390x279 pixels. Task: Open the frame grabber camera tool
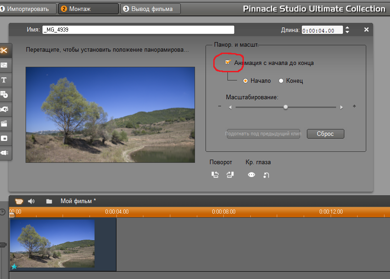(4, 109)
